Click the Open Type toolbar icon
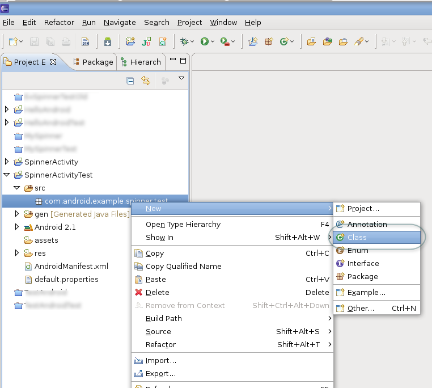 (x=311, y=41)
